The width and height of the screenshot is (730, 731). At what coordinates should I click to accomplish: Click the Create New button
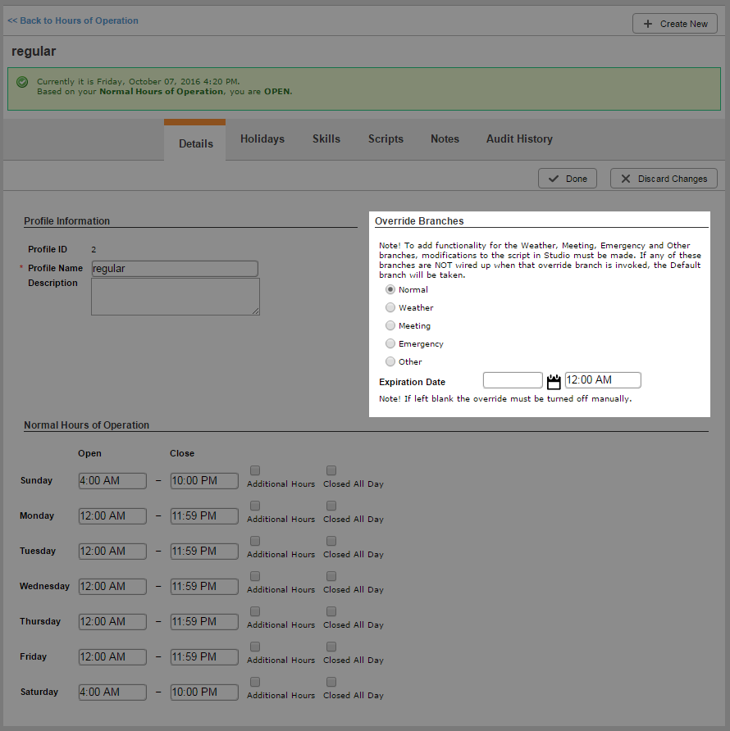pyautogui.click(x=675, y=24)
